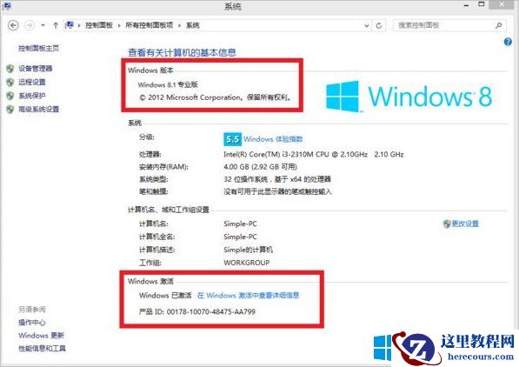The width and height of the screenshot is (519, 367).
Task: Open Windows 更新 link in sidebar
Action: (42, 336)
